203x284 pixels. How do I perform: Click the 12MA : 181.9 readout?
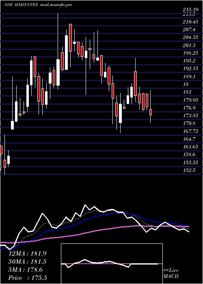[27, 254]
